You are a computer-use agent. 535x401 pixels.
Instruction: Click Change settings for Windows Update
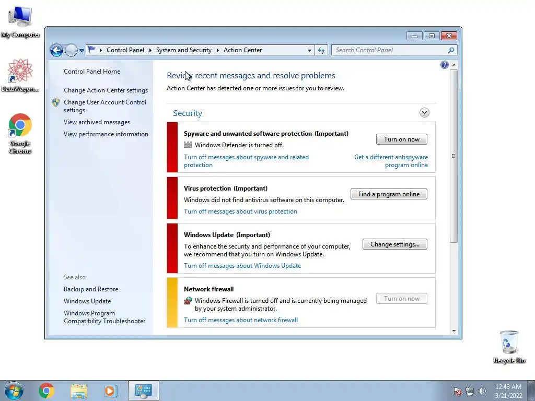[395, 244]
